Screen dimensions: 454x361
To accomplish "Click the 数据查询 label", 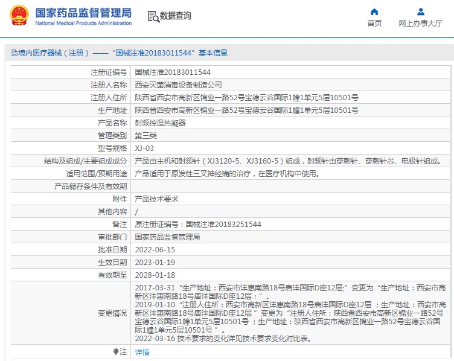I will (x=176, y=16).
